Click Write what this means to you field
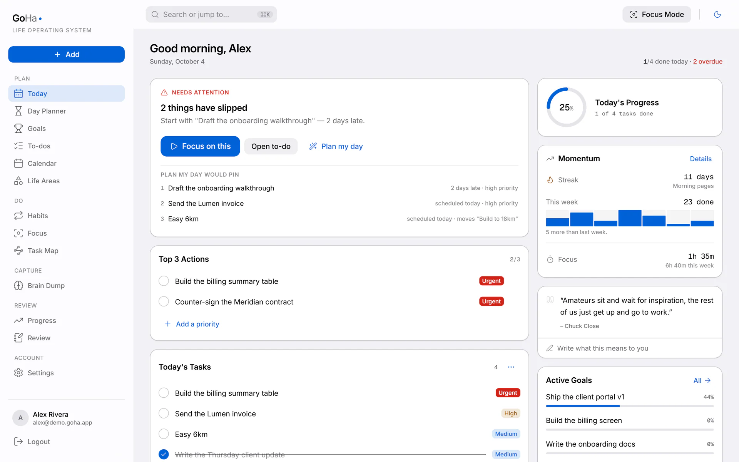Viewport: 739px width, 462px height. [630, 348]
